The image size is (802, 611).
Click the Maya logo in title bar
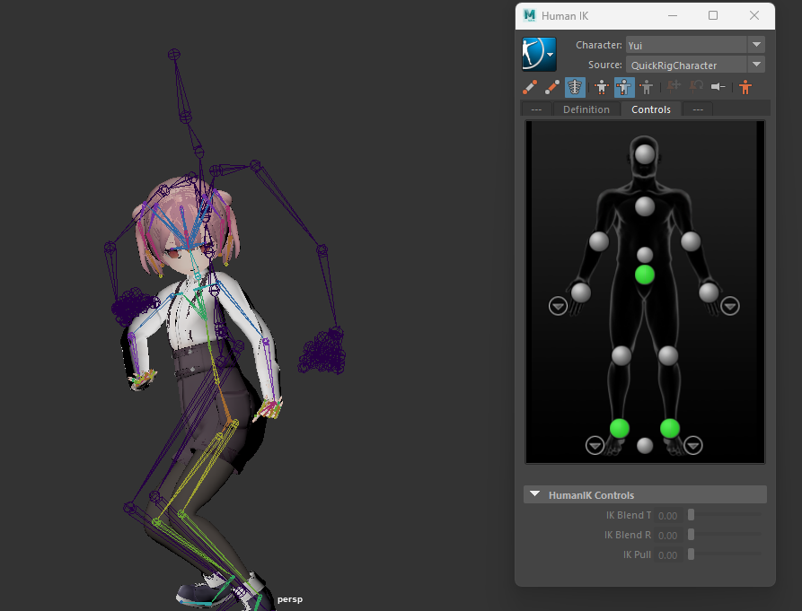(x=529, y=15)
